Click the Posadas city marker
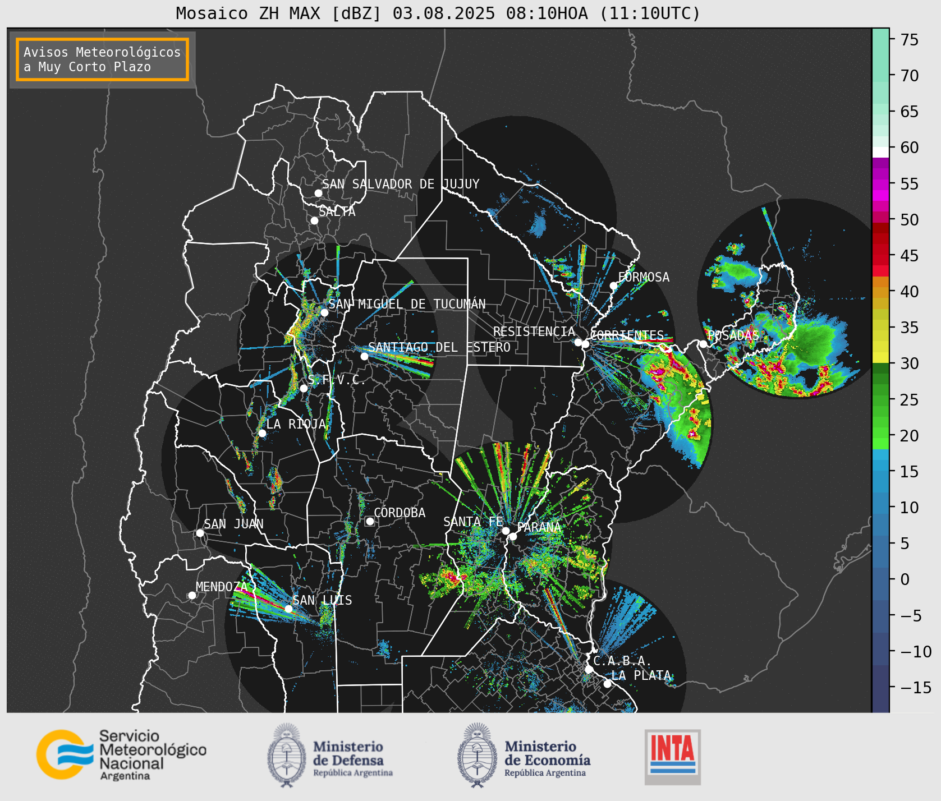The height and width of the screenshot is (801, 941). pyautogui.click(x=703, y=344)
